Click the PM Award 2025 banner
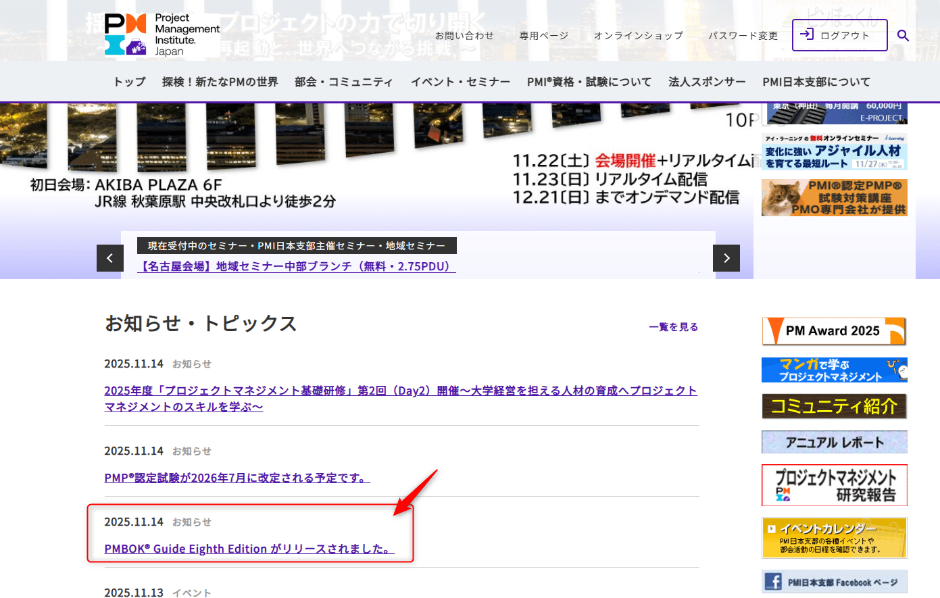The width and height of the screenshot is (940, 598). [834, 331]
